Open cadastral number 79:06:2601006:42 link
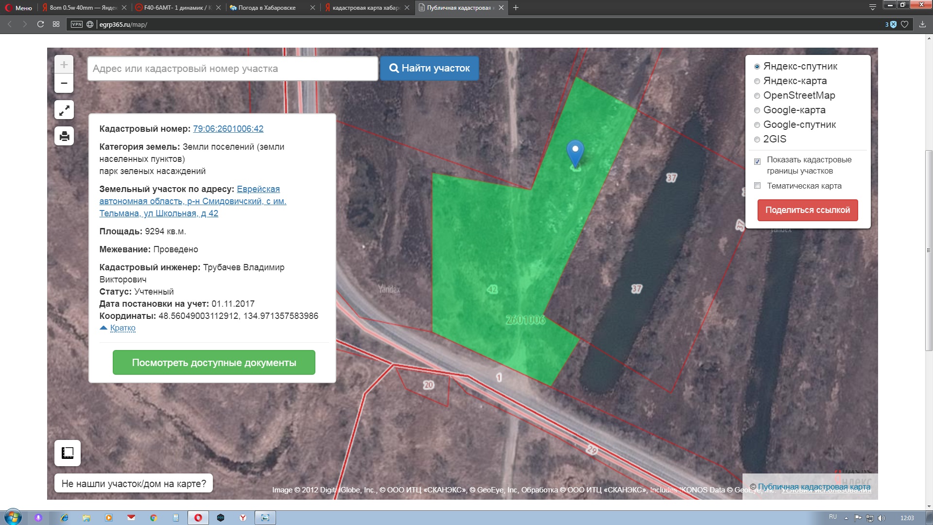Screen dimensions: 933x525 tap(228, 129)
